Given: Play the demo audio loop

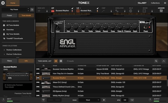Looking at the screenshot, I should [104, 100].
